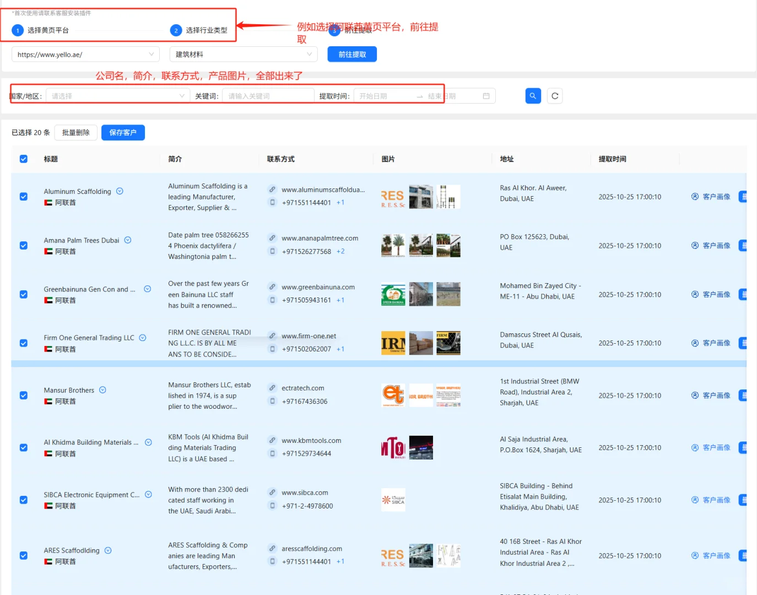Click link icon beside www.greenbainuna.com

pos(272,287)
